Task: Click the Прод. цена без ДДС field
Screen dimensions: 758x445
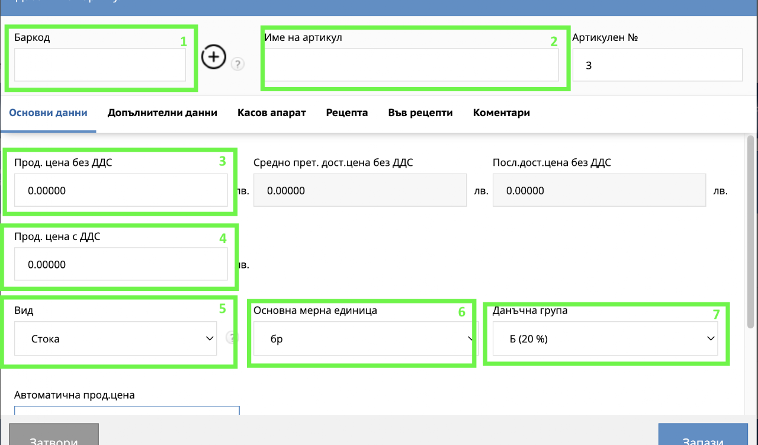Action: point(121,190)
